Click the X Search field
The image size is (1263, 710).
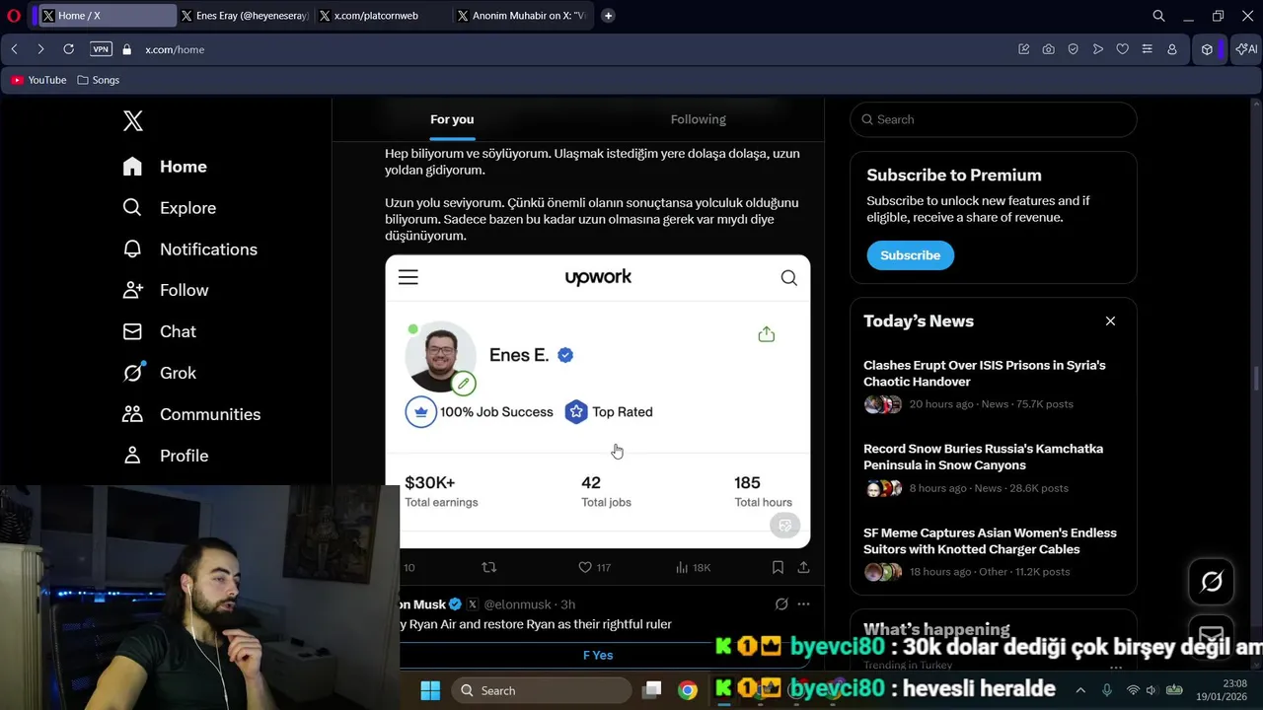pos(994,119)
